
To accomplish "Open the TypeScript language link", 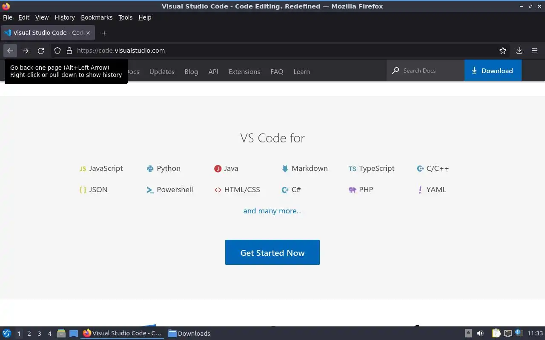I will pos(377,168).
